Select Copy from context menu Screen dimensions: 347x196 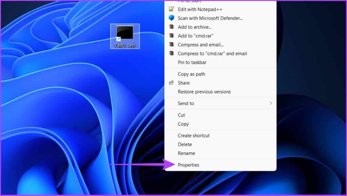click(x=183, y=124)
